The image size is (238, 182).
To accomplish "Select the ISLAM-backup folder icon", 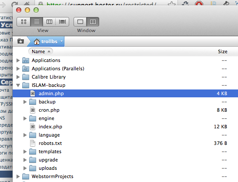I will click(x=26, y=85).
